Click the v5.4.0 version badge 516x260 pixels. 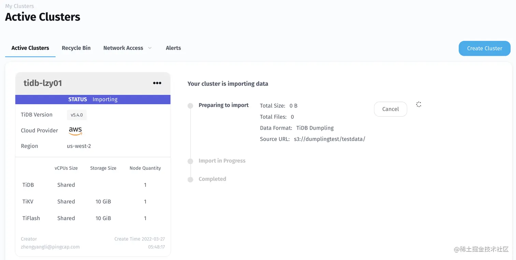(77, 115)
